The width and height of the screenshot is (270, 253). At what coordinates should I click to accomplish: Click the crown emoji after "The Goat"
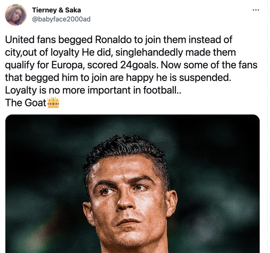point(53,103)
